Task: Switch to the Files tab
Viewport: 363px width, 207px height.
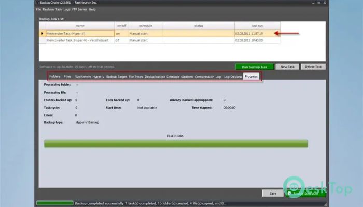Action: tap(67, 76)
